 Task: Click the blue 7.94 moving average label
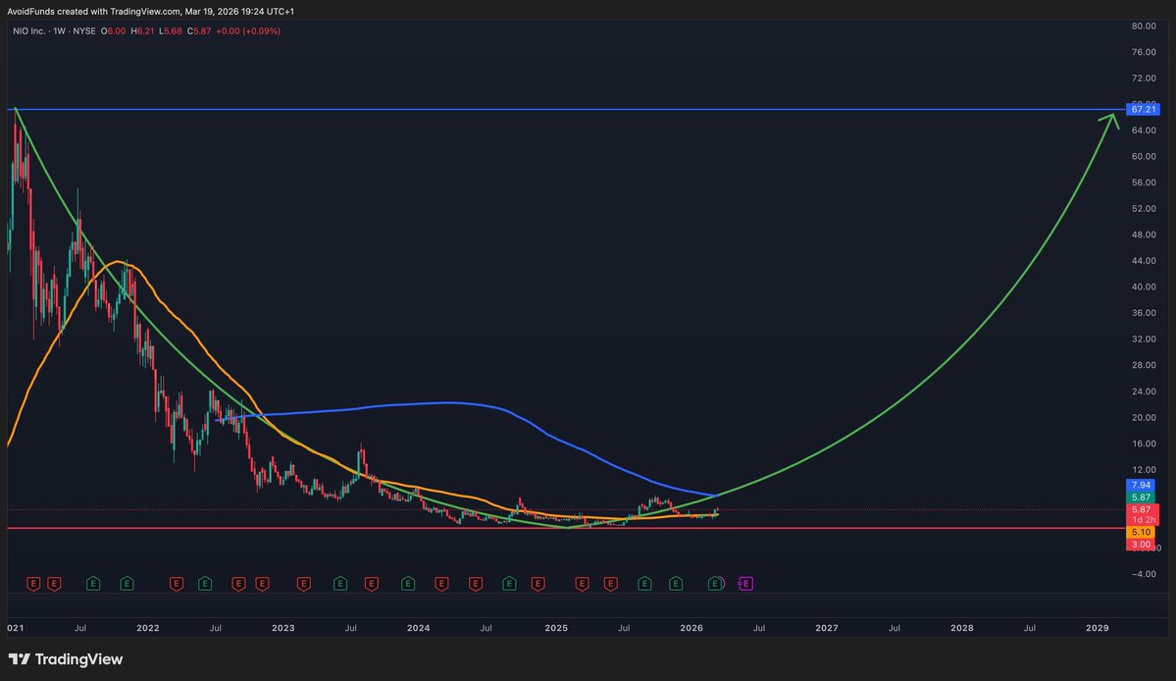tap(1141, 486)
